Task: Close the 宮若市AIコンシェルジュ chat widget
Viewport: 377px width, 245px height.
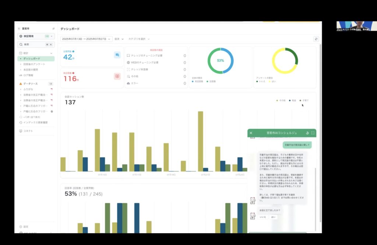Action: (x=251, y=133)
